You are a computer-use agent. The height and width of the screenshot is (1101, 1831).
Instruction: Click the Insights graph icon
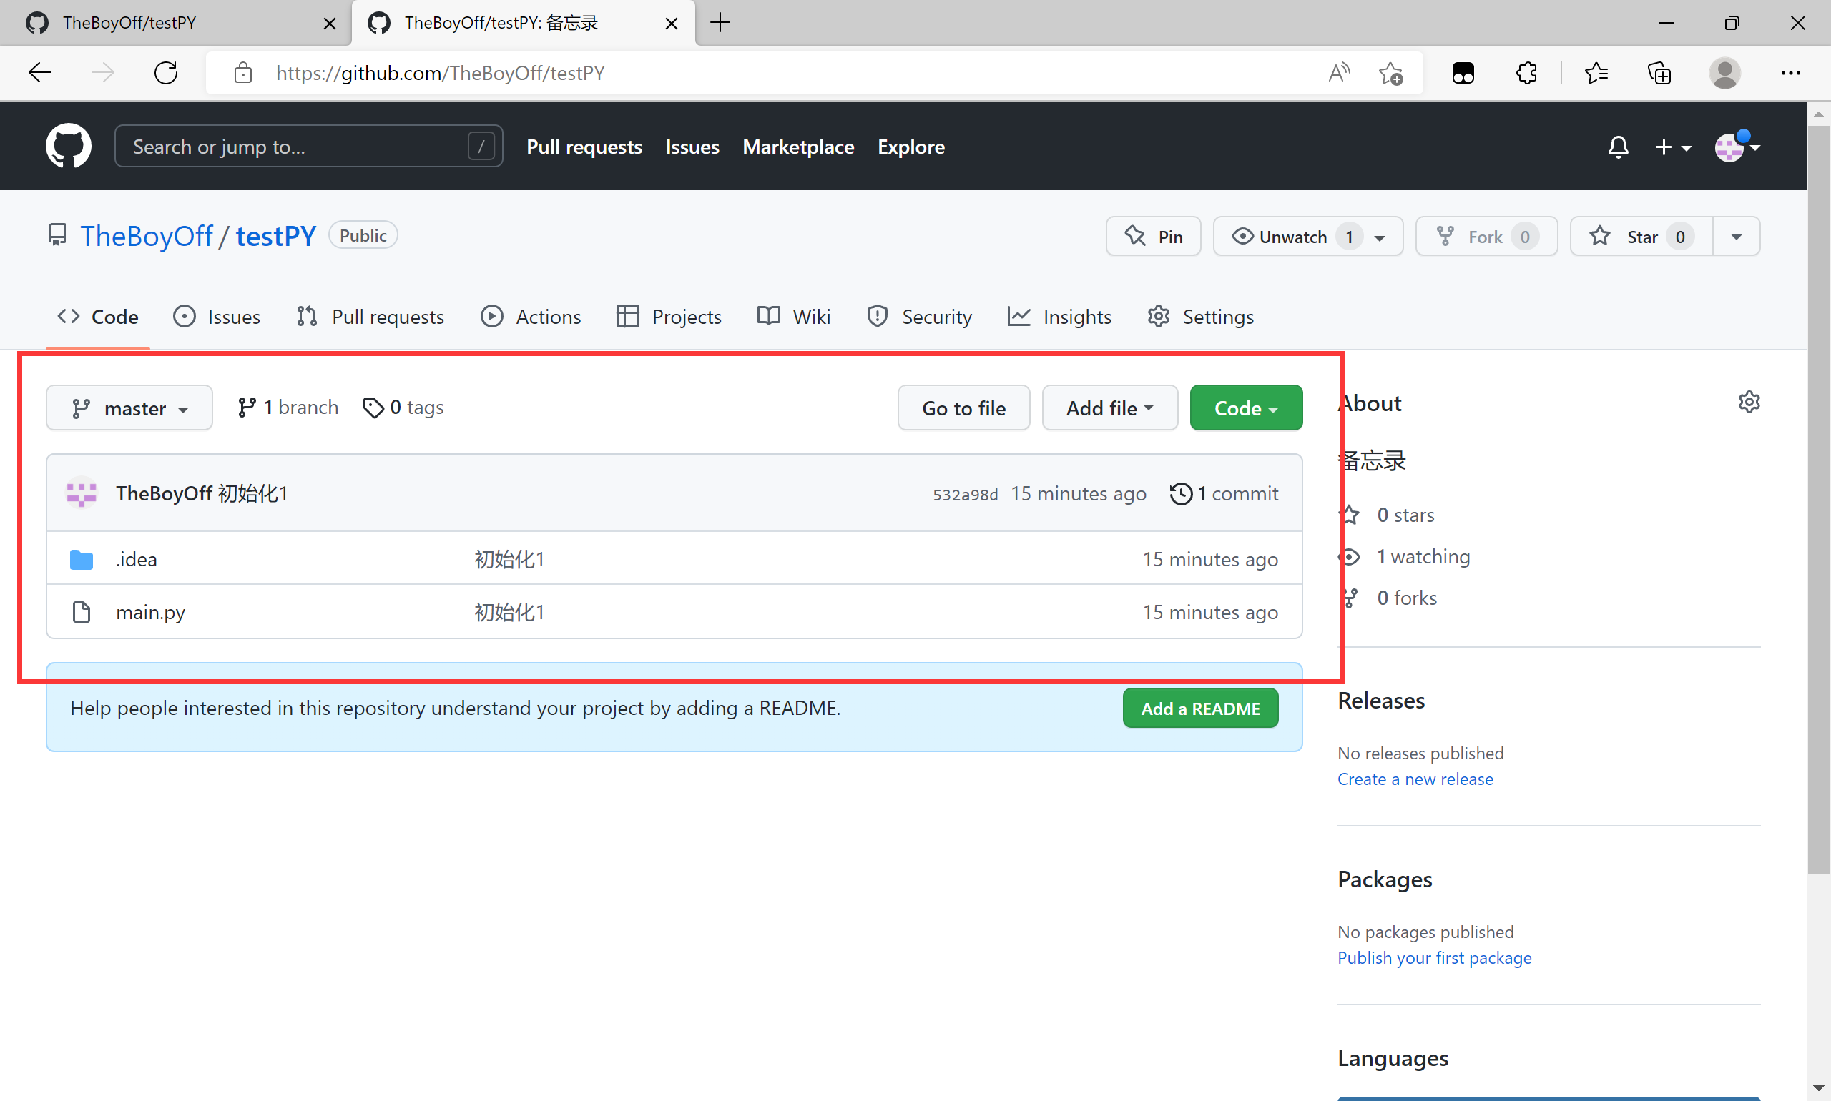(x=1018, y=316)
